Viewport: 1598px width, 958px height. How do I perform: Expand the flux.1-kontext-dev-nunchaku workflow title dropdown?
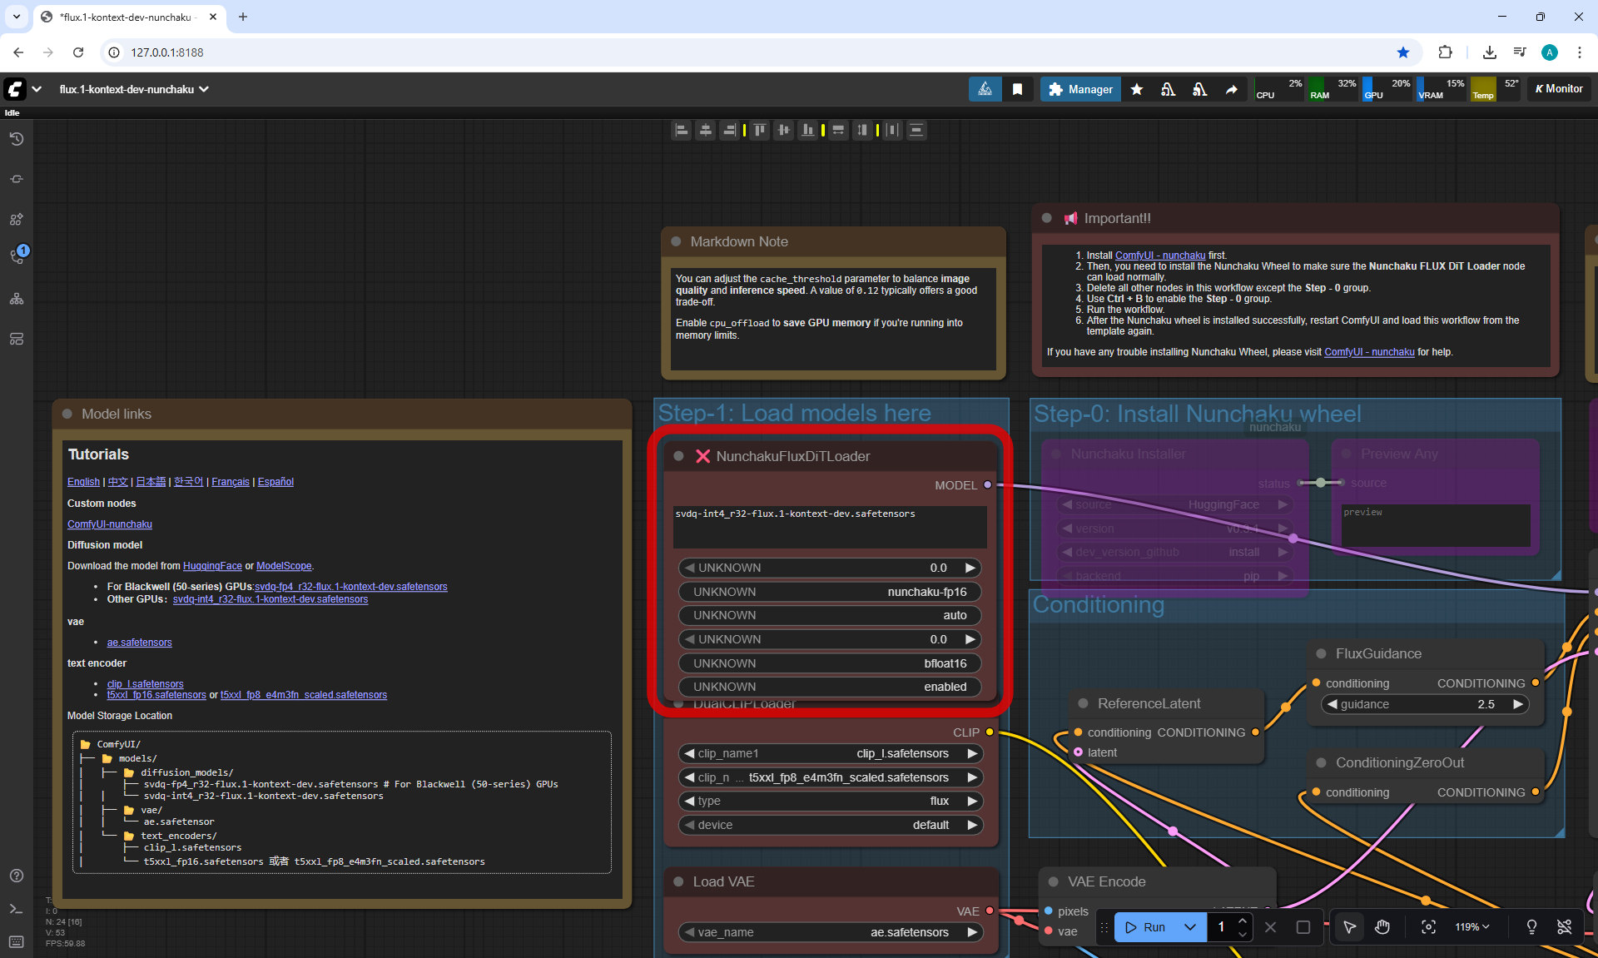[x=204, y=89]
